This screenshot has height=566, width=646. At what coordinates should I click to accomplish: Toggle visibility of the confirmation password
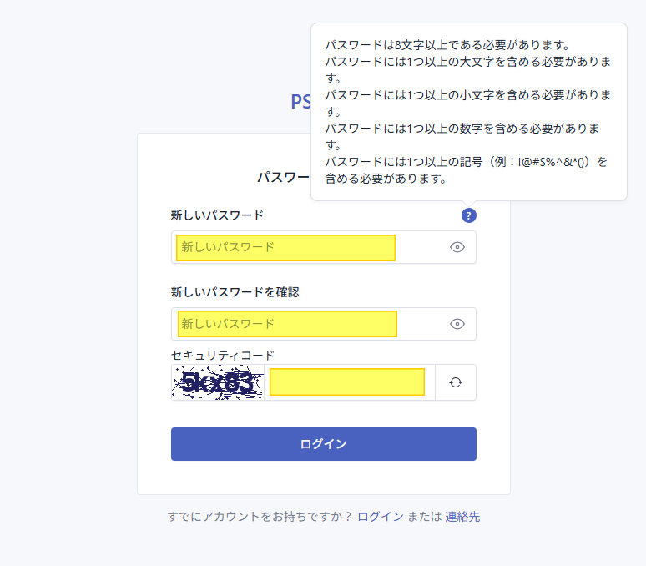[457, 324]
